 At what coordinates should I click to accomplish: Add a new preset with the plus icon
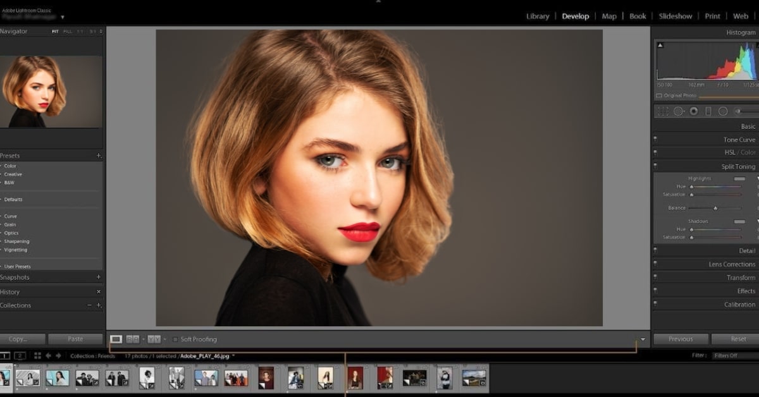(99, 156)
